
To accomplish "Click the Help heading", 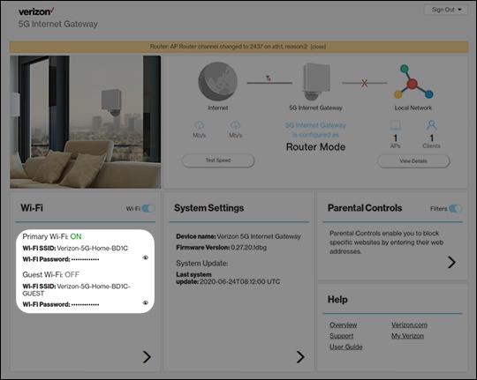I will (337, 300).
